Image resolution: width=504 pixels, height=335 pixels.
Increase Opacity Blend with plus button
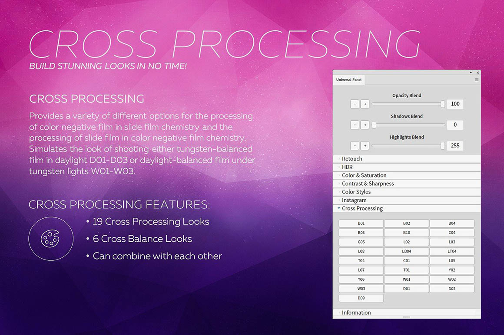coord(365,104)
